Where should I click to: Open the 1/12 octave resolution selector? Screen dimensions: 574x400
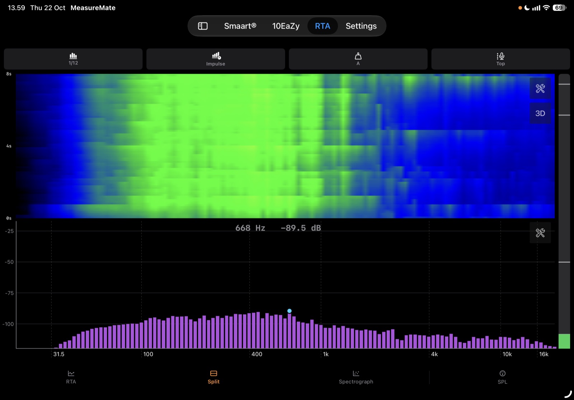[73, 59]
